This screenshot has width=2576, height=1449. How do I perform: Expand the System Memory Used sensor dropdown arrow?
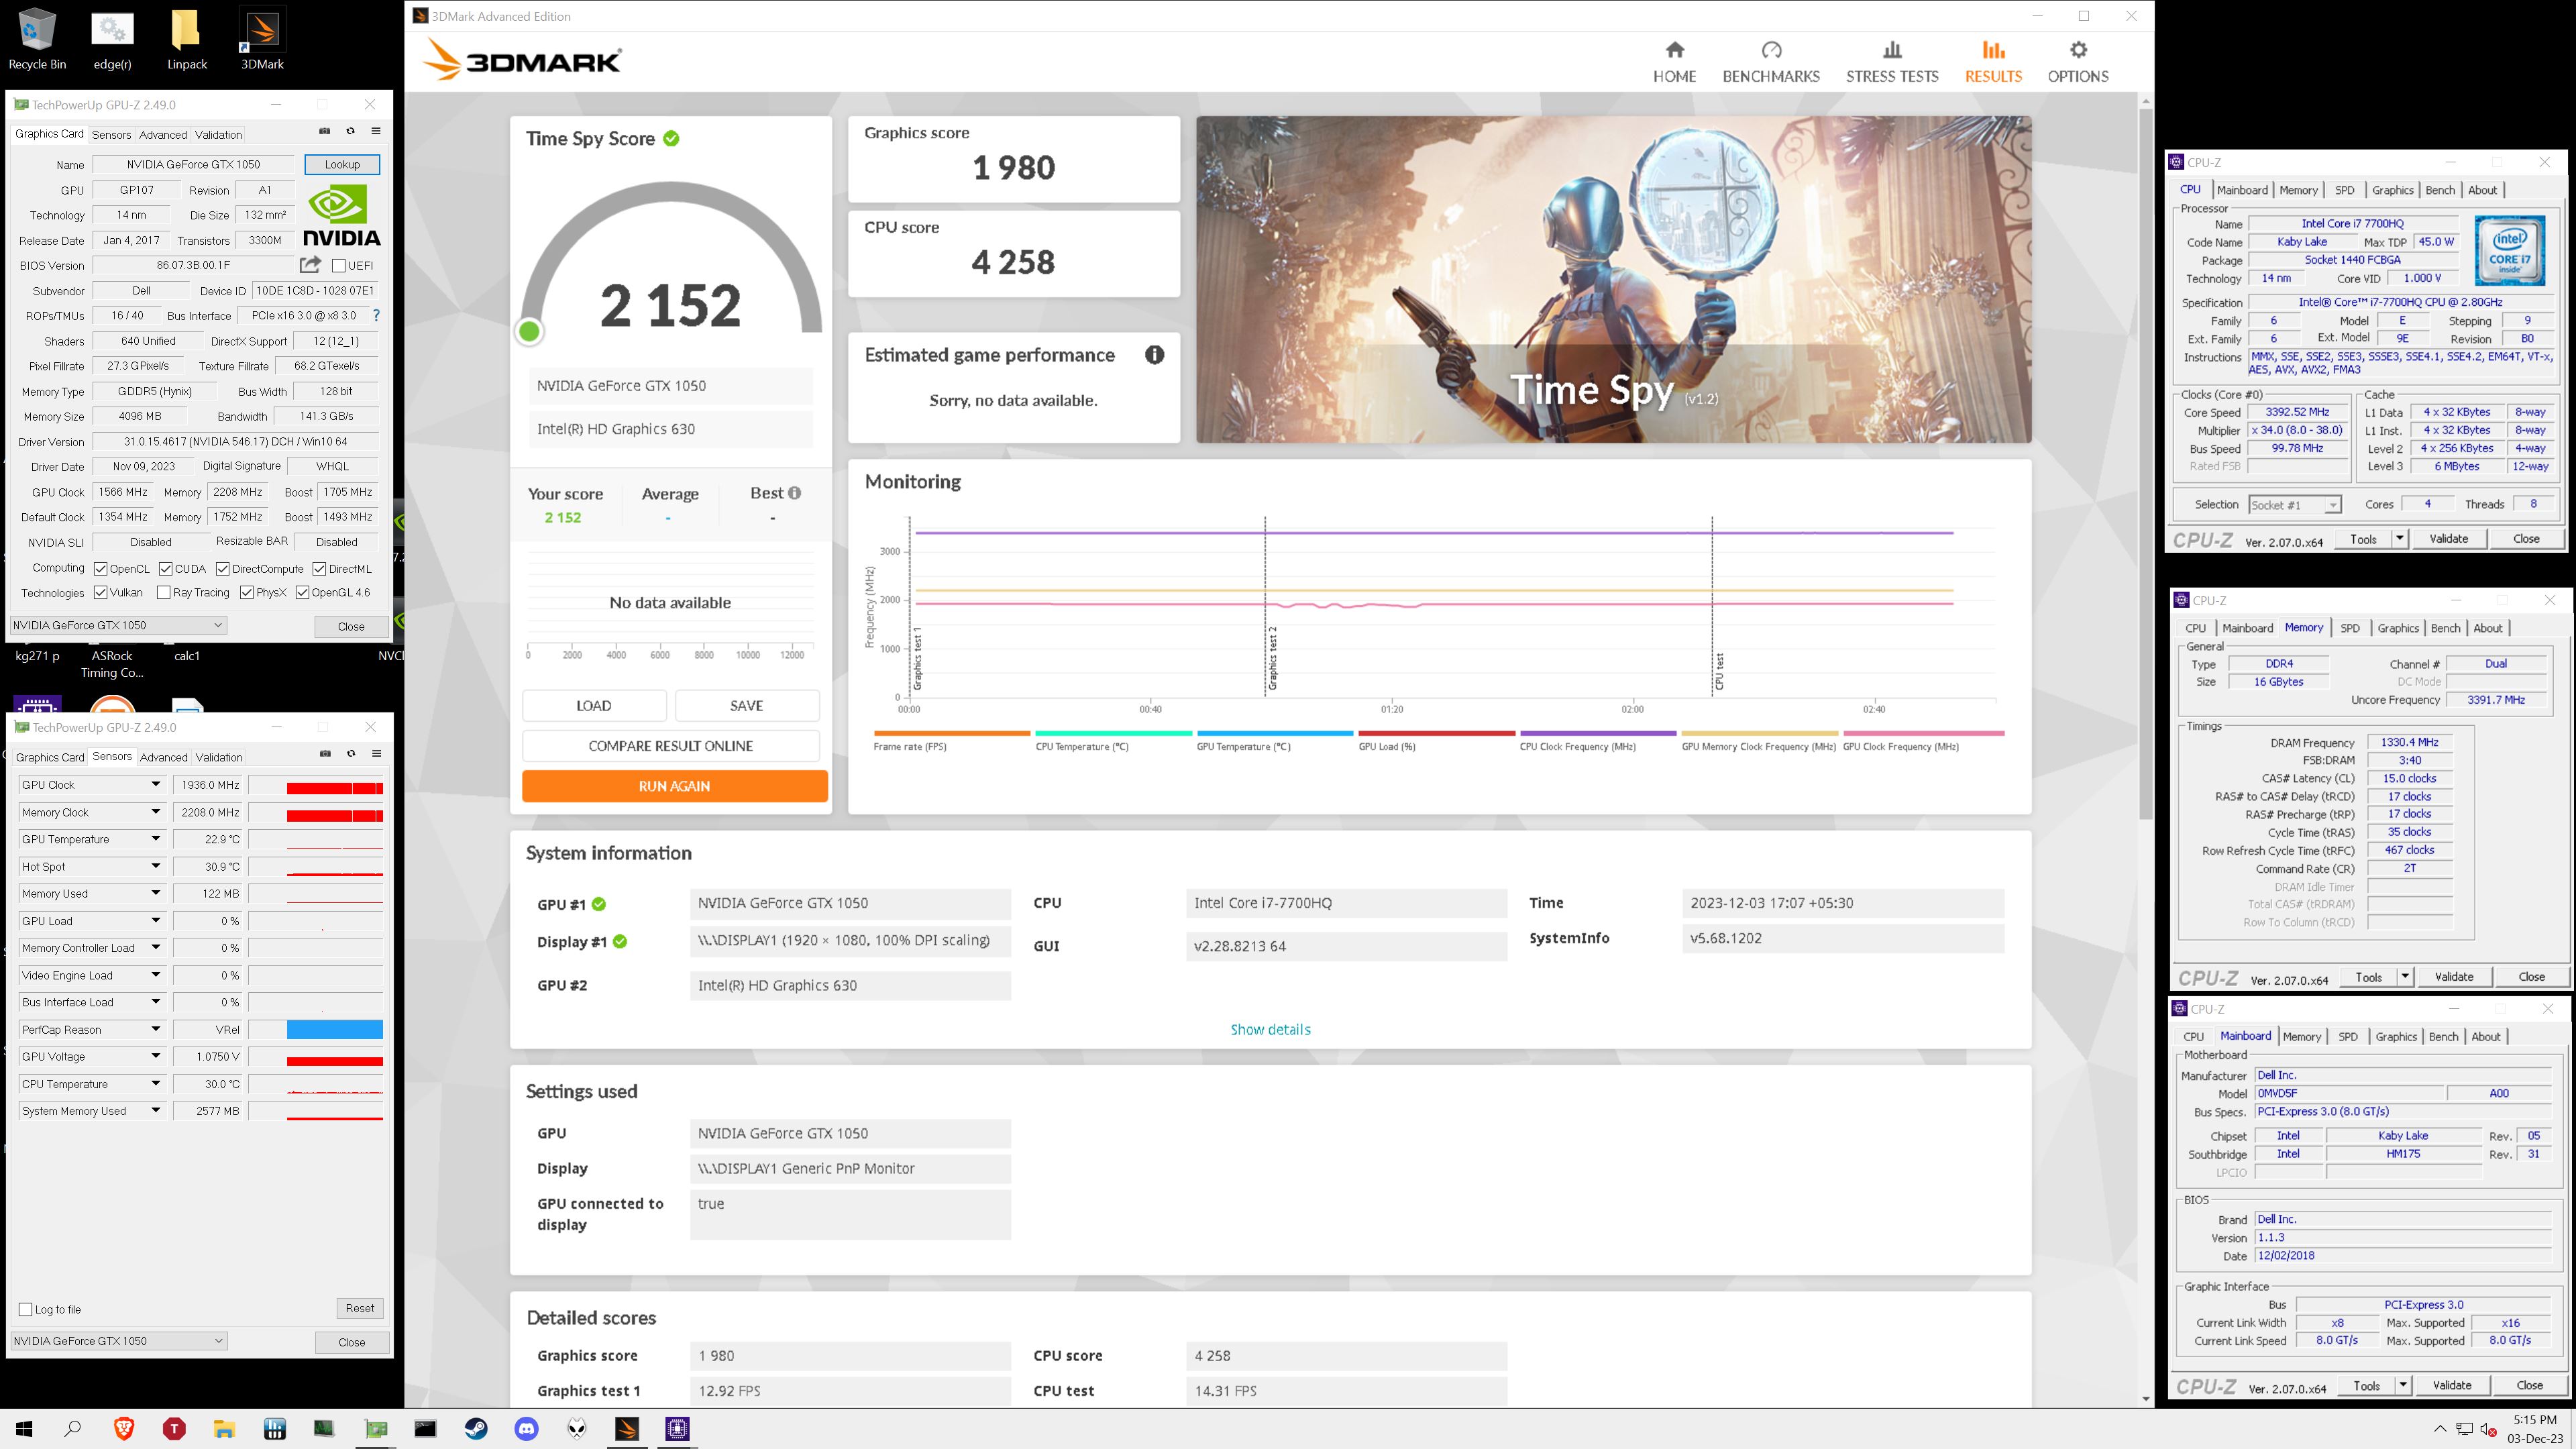click(156, 1111)
